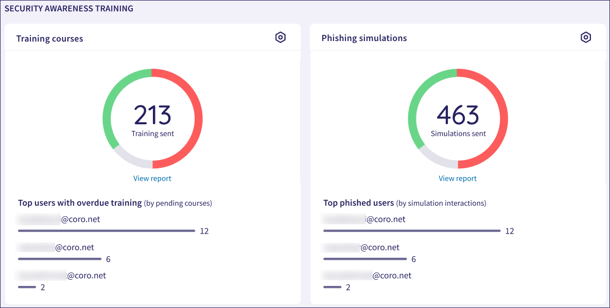This screenshot has height=308, width=610.
Task: Open the Phishing simulations widget settings icon
Action: 585,37
